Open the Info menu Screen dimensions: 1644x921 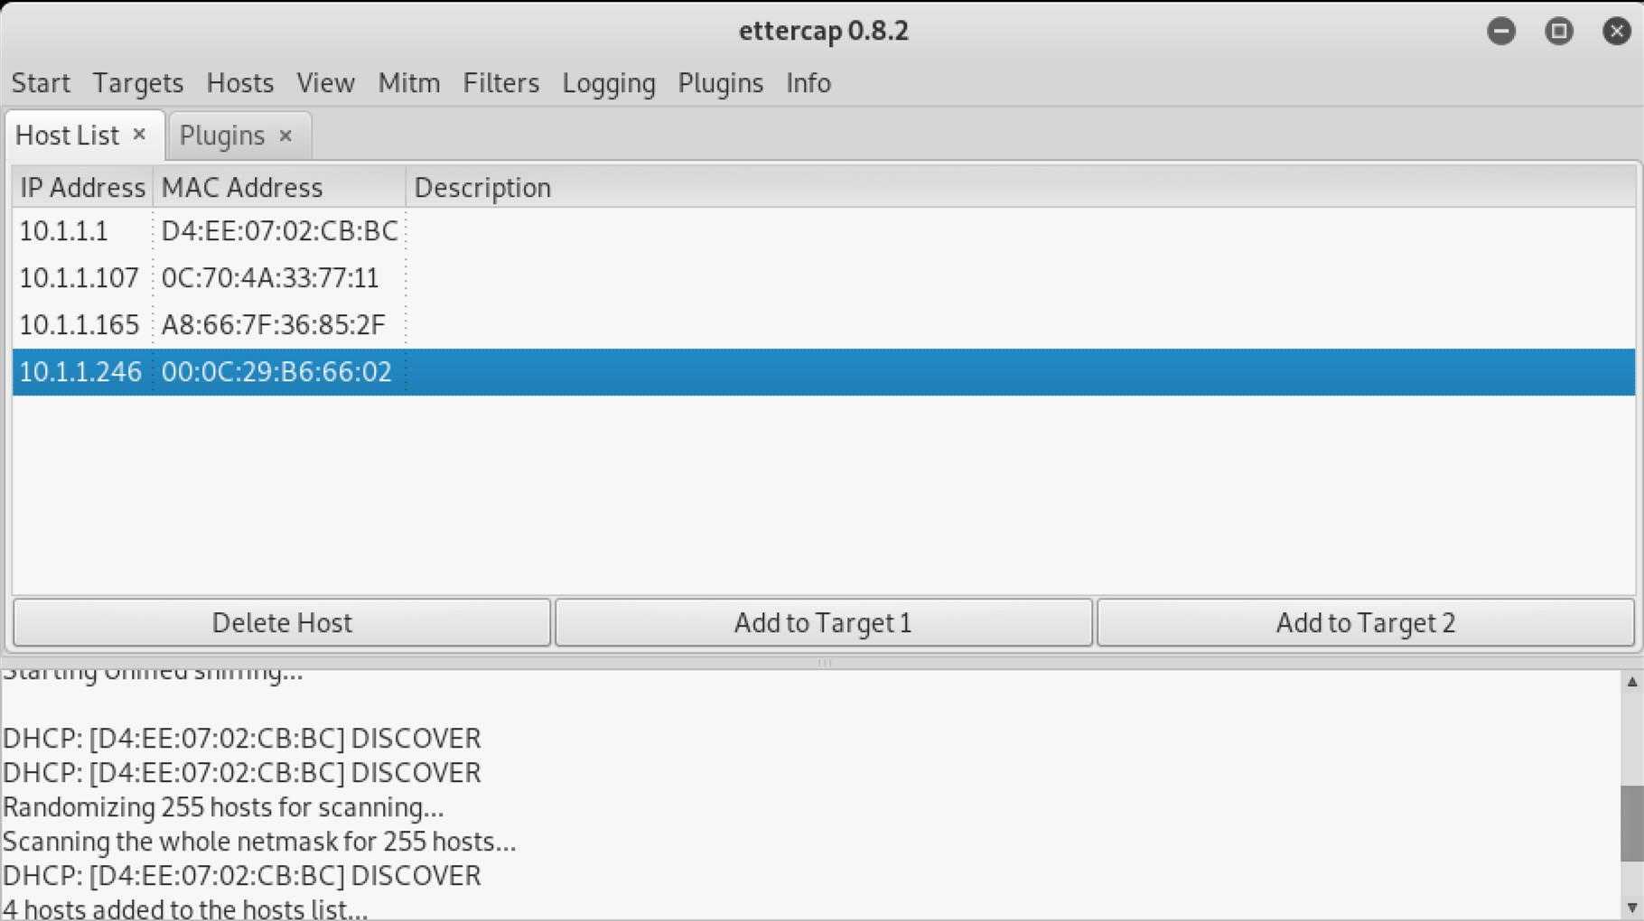(808, 83)
